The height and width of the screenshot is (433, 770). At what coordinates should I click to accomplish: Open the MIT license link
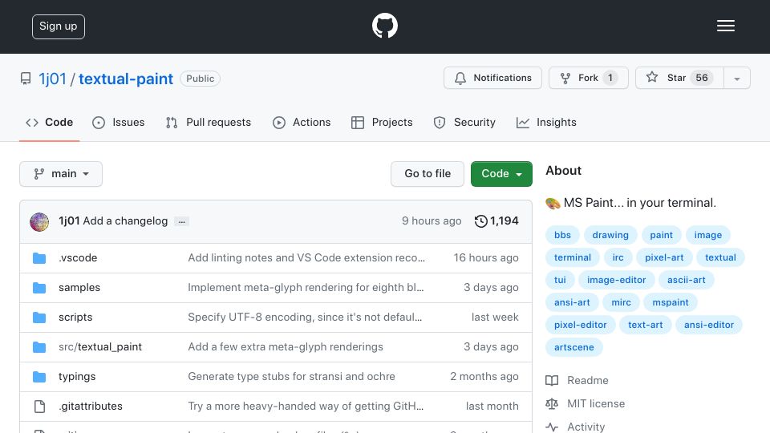pos(596,403)
